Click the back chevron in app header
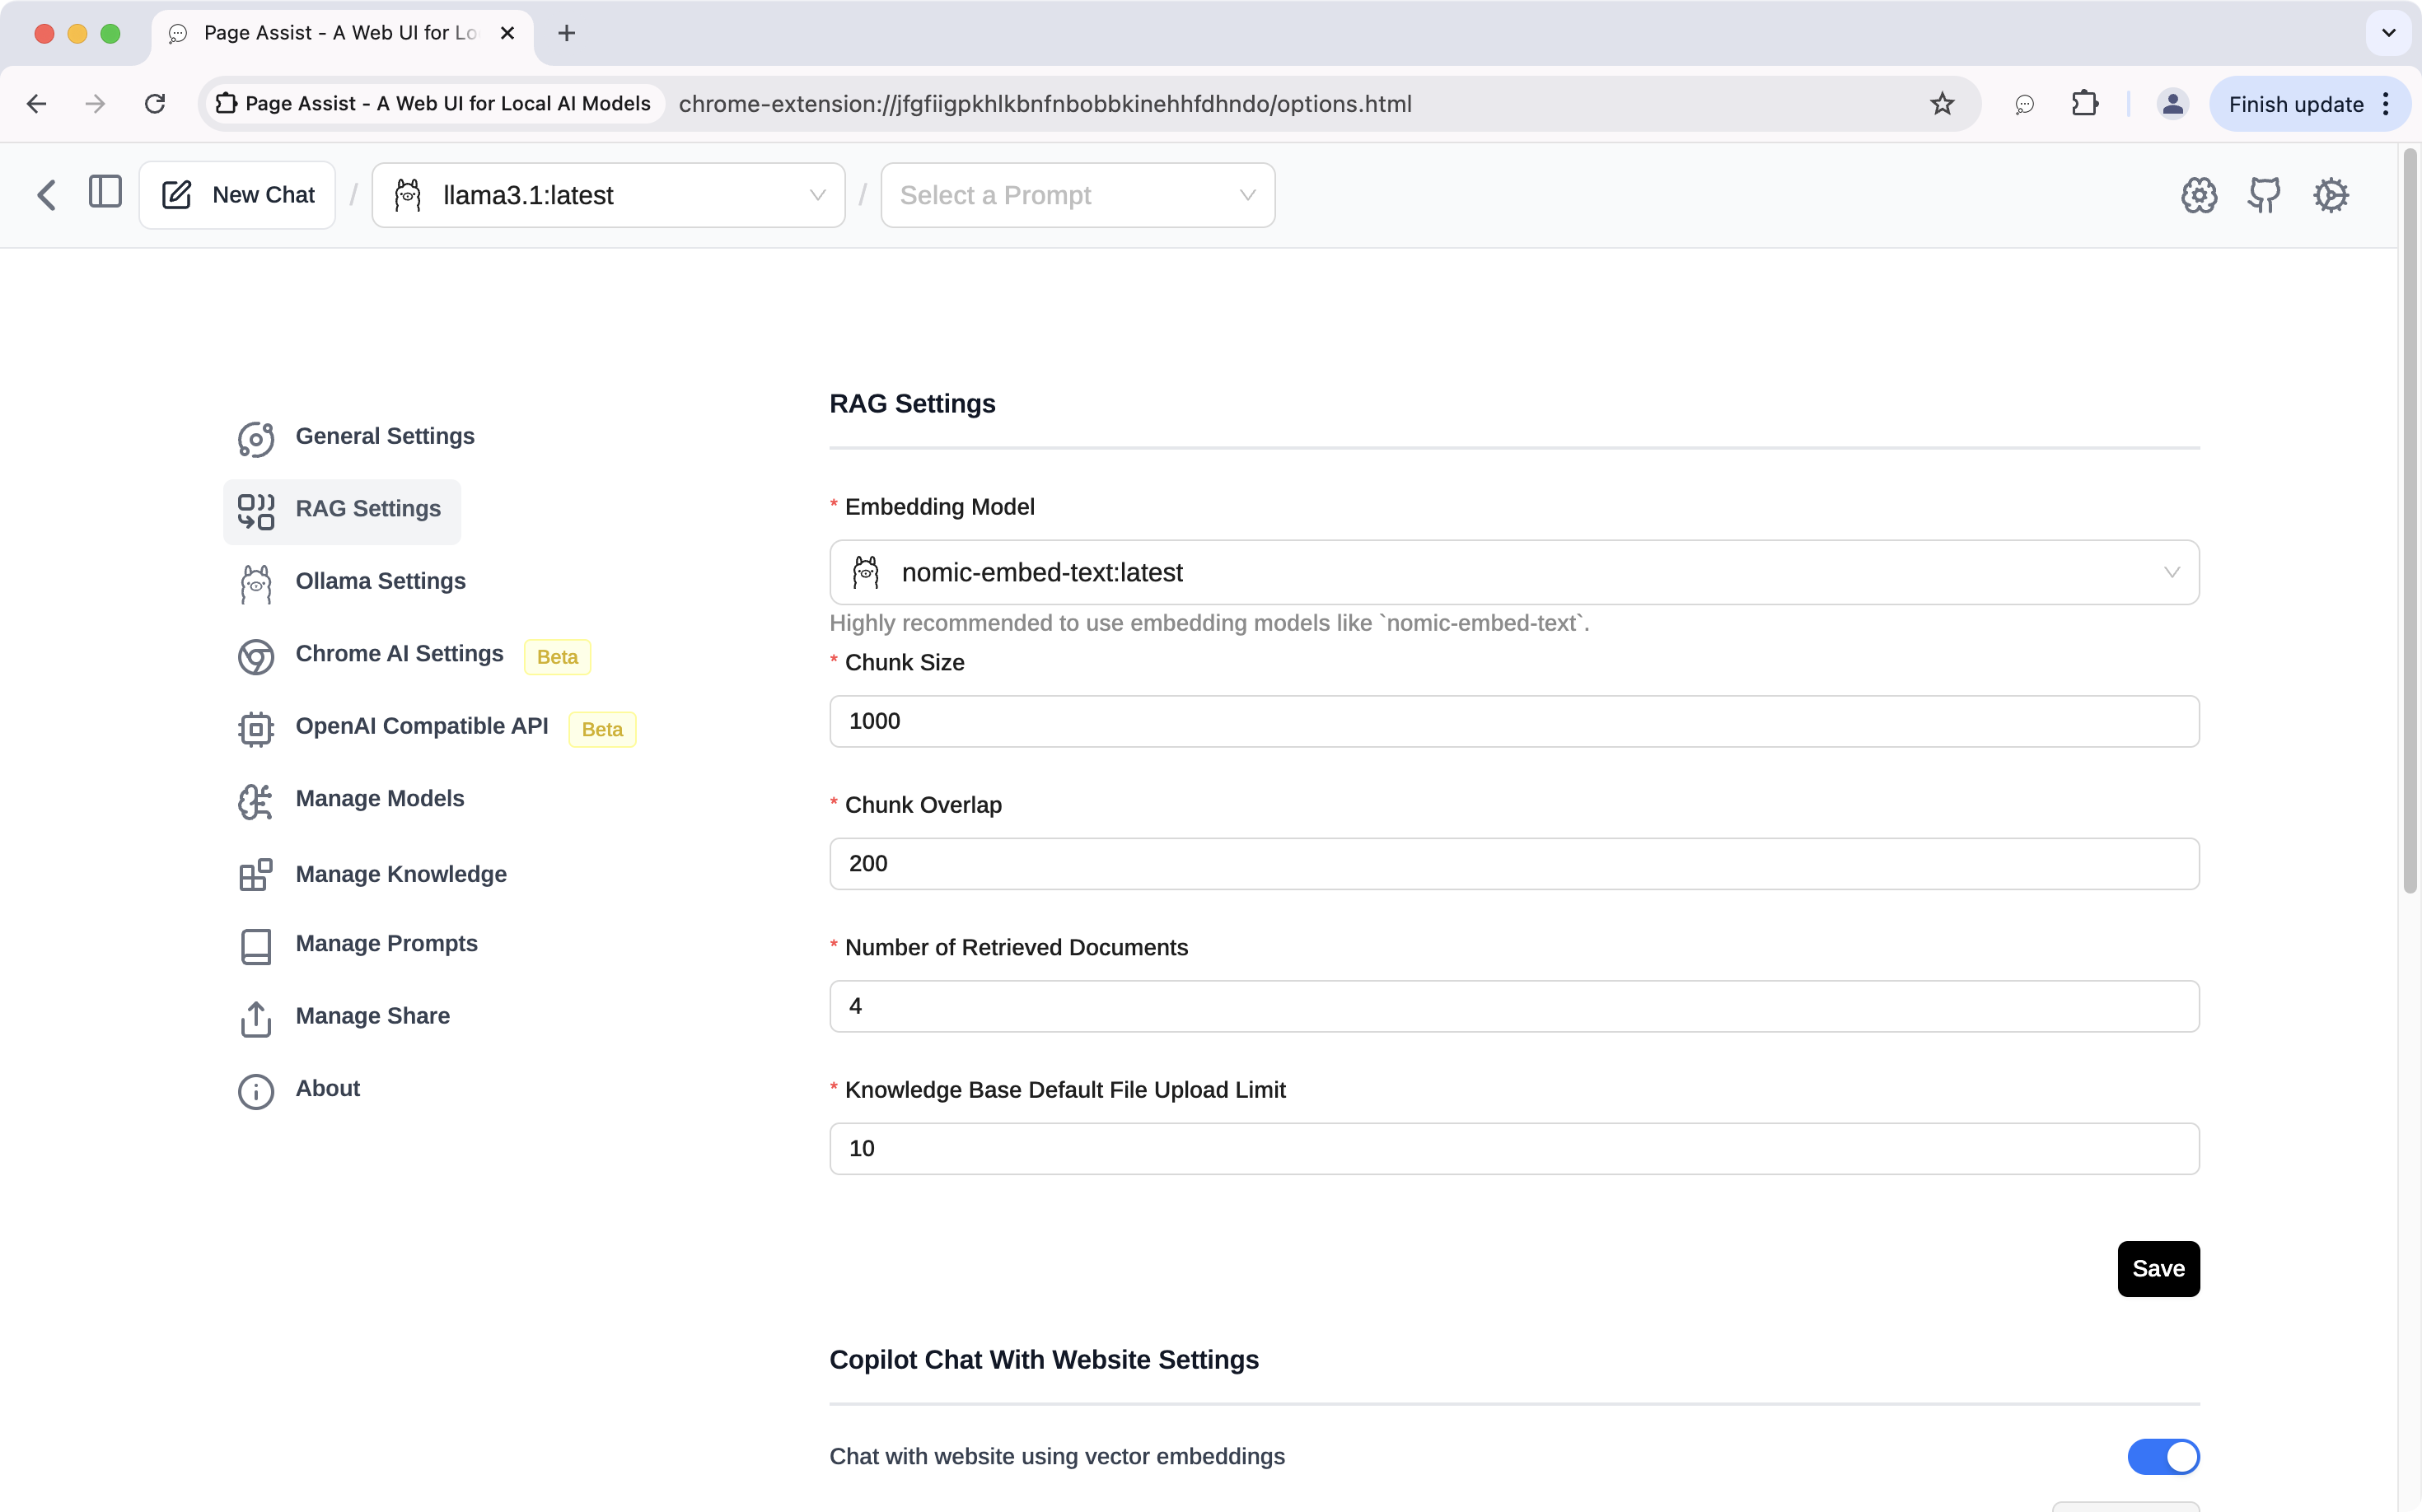2422x1512 pixels. (x=46, y=195)
